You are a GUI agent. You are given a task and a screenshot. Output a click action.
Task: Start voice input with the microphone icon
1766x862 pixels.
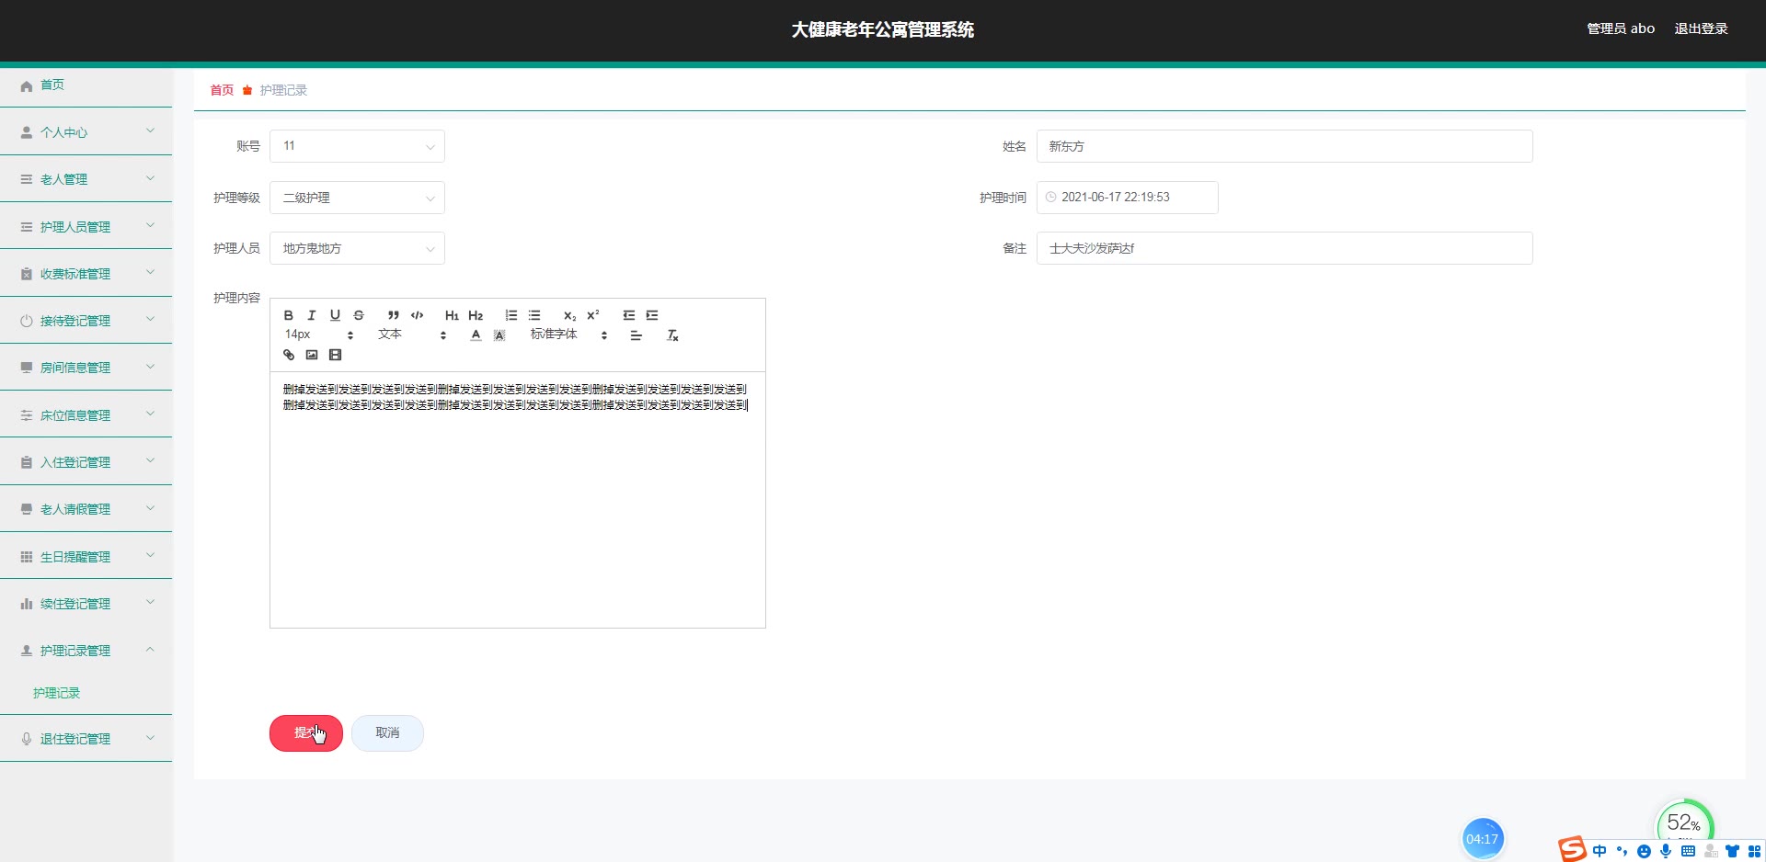1666,851
